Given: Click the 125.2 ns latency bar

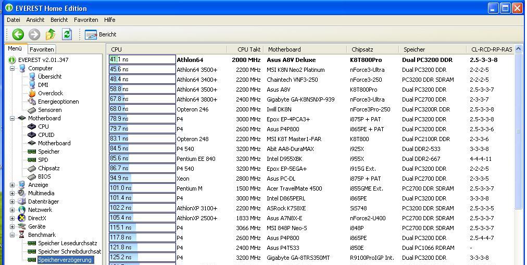Looking at the screenshot, I should tap(142, 258).
